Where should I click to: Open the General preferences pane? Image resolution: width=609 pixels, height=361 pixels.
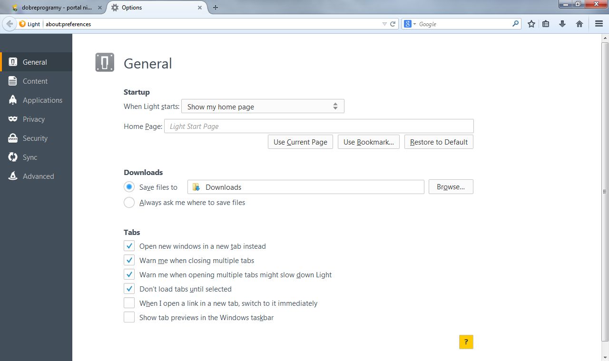pos(36,62)
